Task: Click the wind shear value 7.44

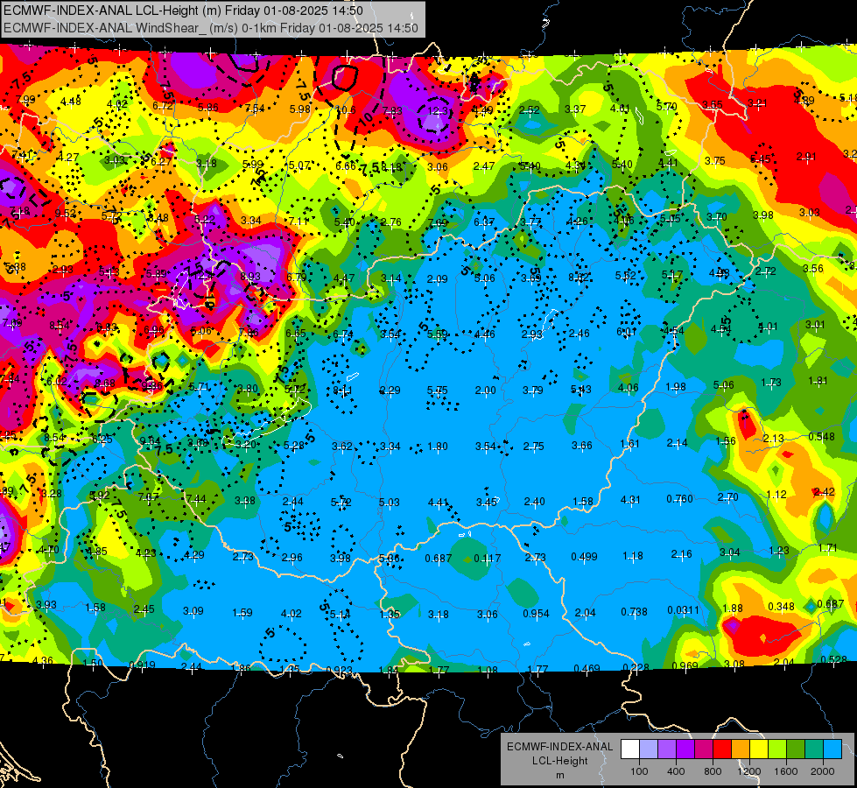Action: coord(196,499)
